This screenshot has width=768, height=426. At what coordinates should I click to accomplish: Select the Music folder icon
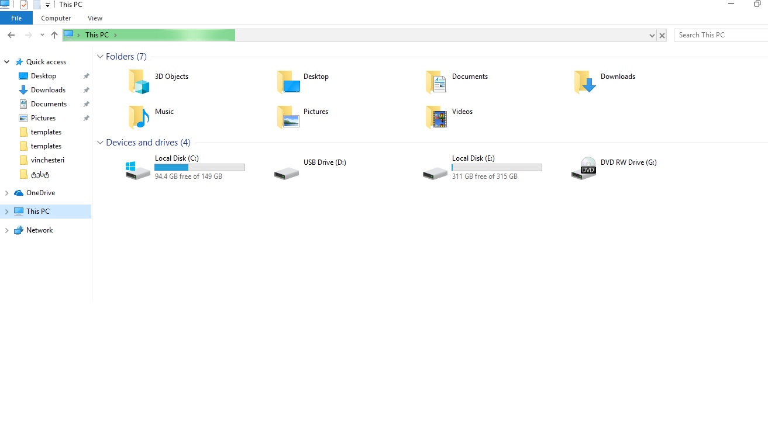click(x=139, y=117)
